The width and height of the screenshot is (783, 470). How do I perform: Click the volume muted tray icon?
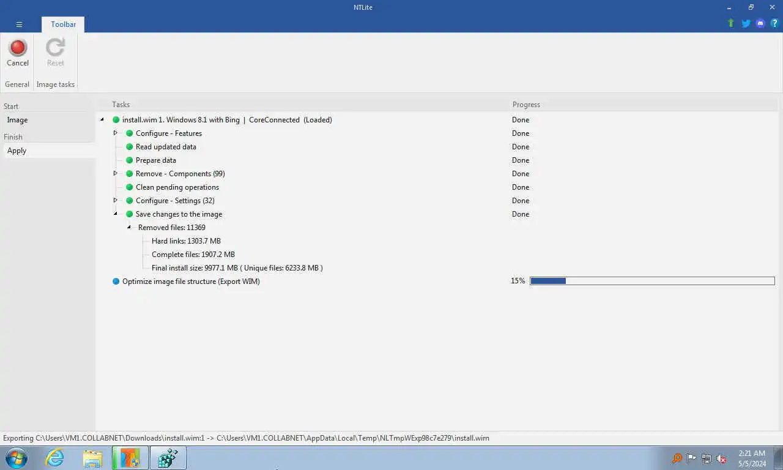tap(721, 458)
